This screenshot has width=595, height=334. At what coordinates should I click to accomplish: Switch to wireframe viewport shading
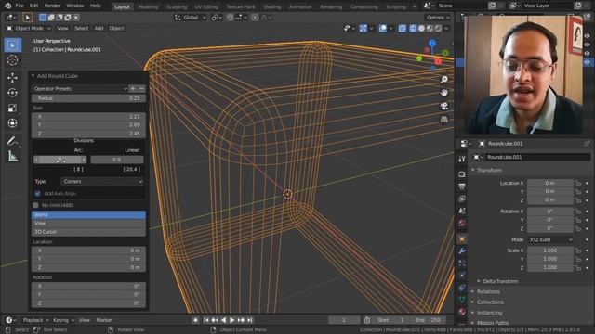pyautogui.click(x=413, y=28)
